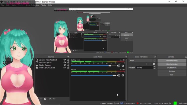Move selected source up
Viewport: 187px width, 105px height.
tap(50, 99)
